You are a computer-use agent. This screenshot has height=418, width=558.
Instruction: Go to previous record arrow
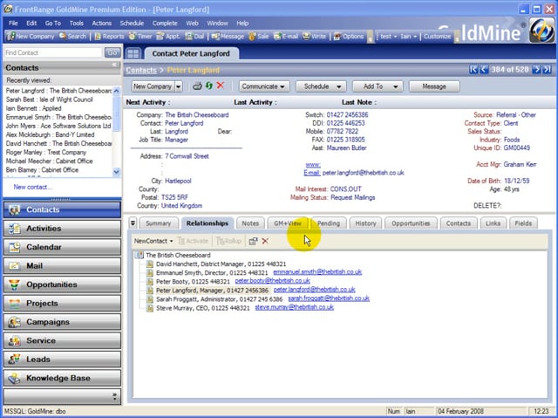[484, 70]
